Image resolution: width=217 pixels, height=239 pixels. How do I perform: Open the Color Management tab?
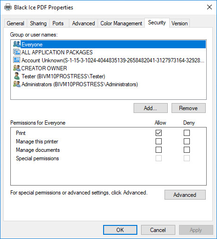click(x=121, y=23)
